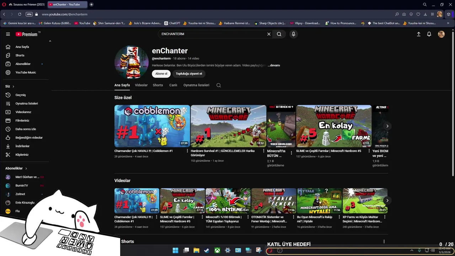This screenshot has height=256, width=455.
Task: Open Videolarınız in the sidebar
Action: [23, 112]
